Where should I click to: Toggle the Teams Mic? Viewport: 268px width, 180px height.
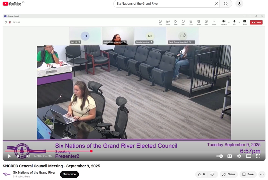point(234,22)
